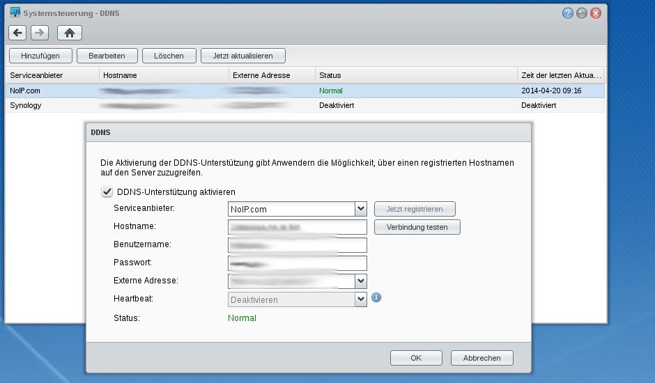Click Jetzt registrieren button
This screenshot has width=655, height=383.
(x=415, y=209)
